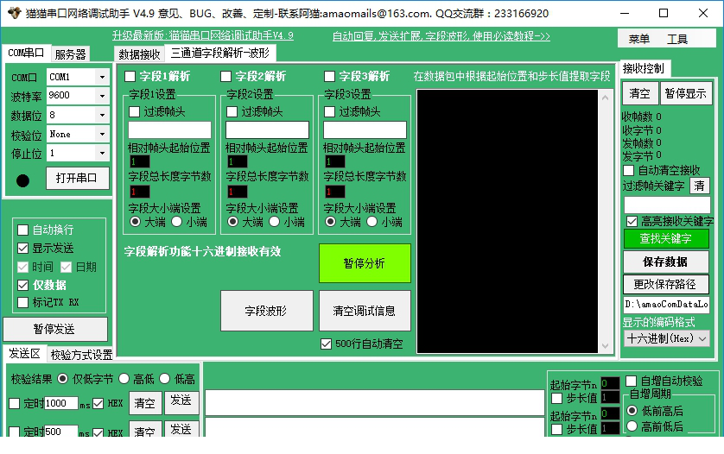
Task: Uncheck 高亮接收关键字 checkbox
Action: (632, 222)
